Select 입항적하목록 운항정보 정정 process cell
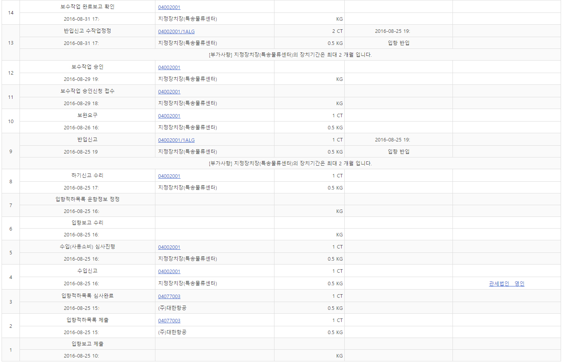 pos(87,199)
